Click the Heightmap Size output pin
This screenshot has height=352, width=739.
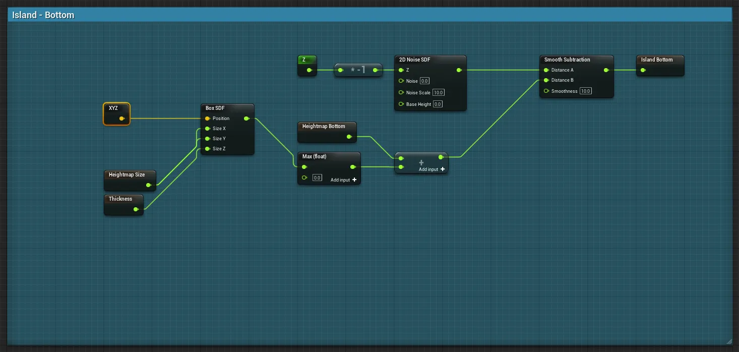pyautogui.click(x=148, y=185)
